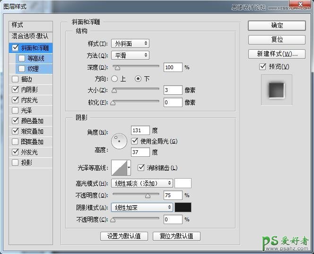Click the 深度 value input field
The image size is (314, 254).
173,67
